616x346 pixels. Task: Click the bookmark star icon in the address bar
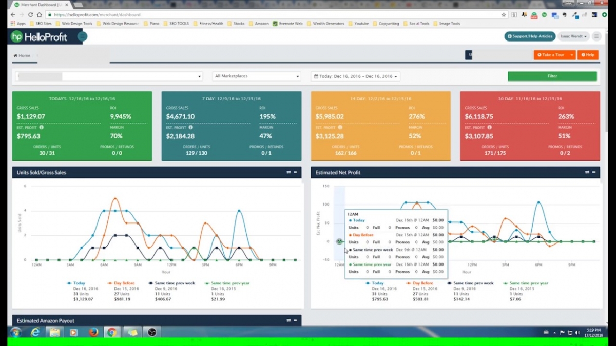coord(505,15)
